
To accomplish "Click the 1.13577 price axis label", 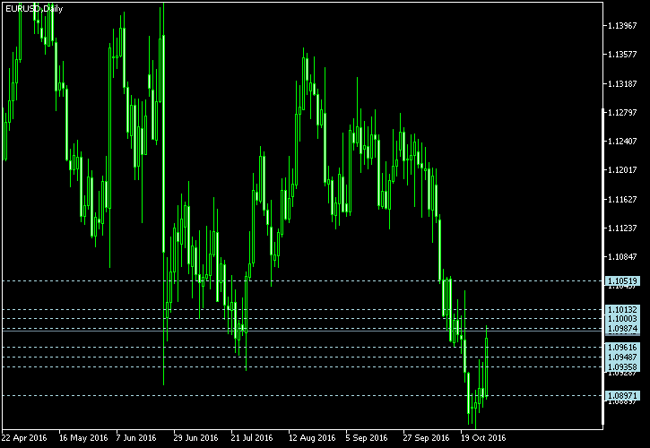I will pos(622,55).
